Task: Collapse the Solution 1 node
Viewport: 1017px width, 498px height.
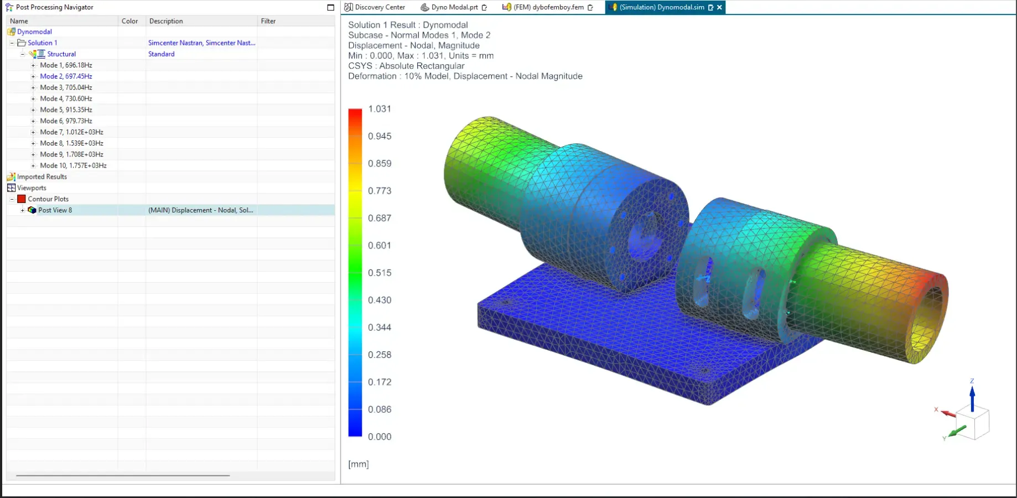Action: [12, 43]
